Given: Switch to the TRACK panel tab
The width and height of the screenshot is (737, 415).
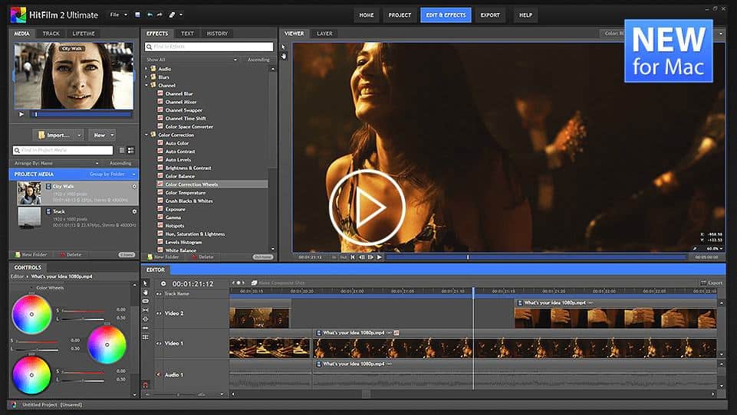Looking at the screenshot, I should [51, 34].
